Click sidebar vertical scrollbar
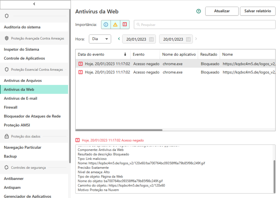 pos(70,86)
